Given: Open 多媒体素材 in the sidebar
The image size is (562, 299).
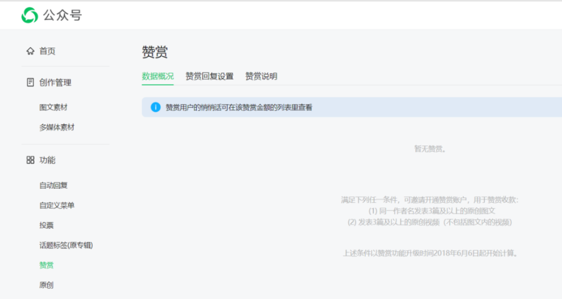Looking at the screenshot, I should pos(57,127).
